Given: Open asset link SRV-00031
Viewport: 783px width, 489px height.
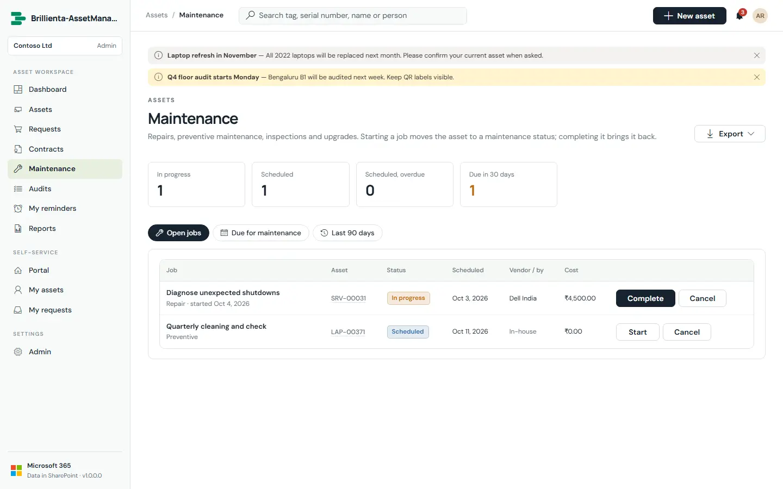Looking at the screenshot, I should tap(349, 298).
